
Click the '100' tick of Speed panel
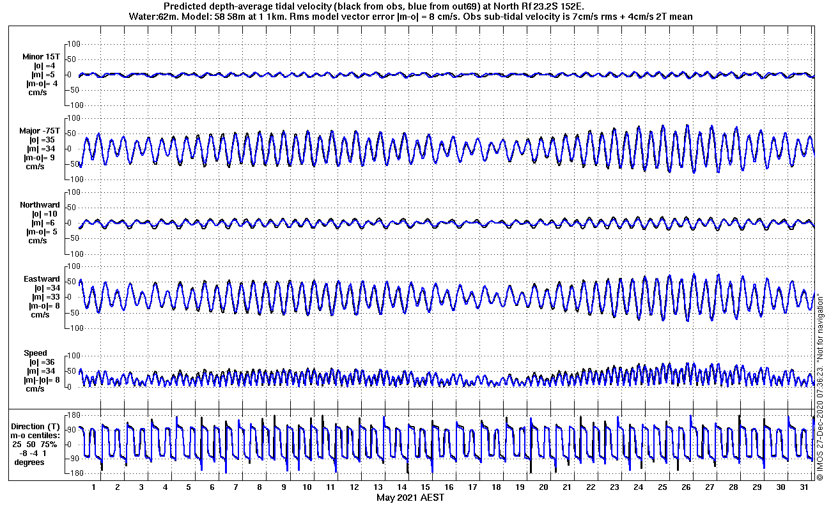click(73, 356)
